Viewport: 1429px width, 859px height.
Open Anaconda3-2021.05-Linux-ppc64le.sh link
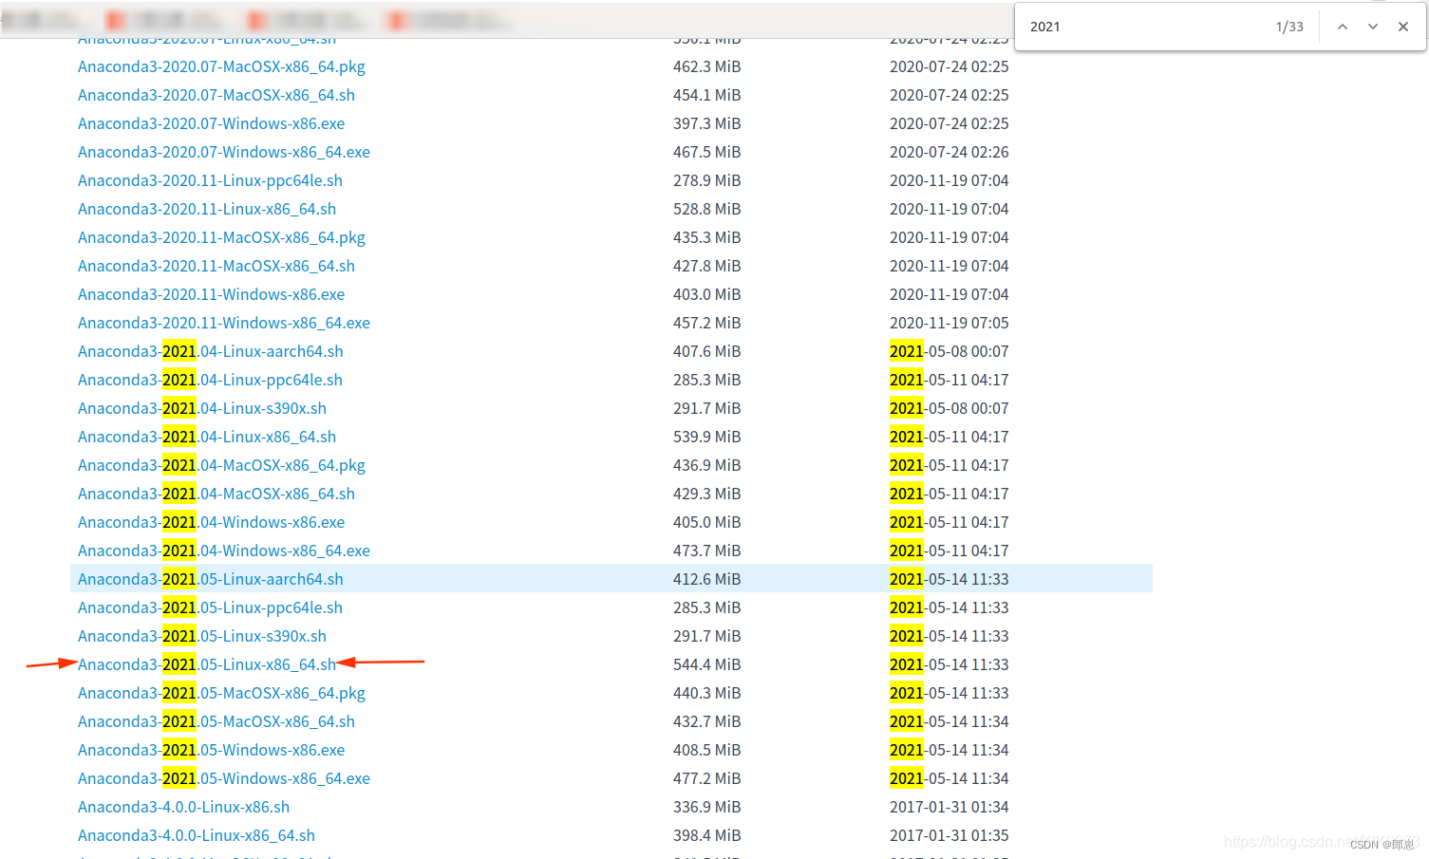210,607
